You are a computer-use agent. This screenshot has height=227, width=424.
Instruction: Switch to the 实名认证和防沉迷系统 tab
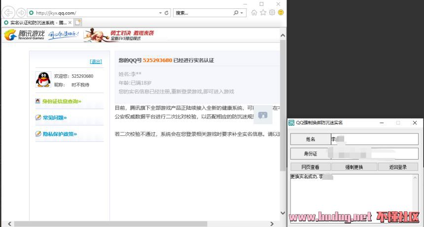[35, 22]
